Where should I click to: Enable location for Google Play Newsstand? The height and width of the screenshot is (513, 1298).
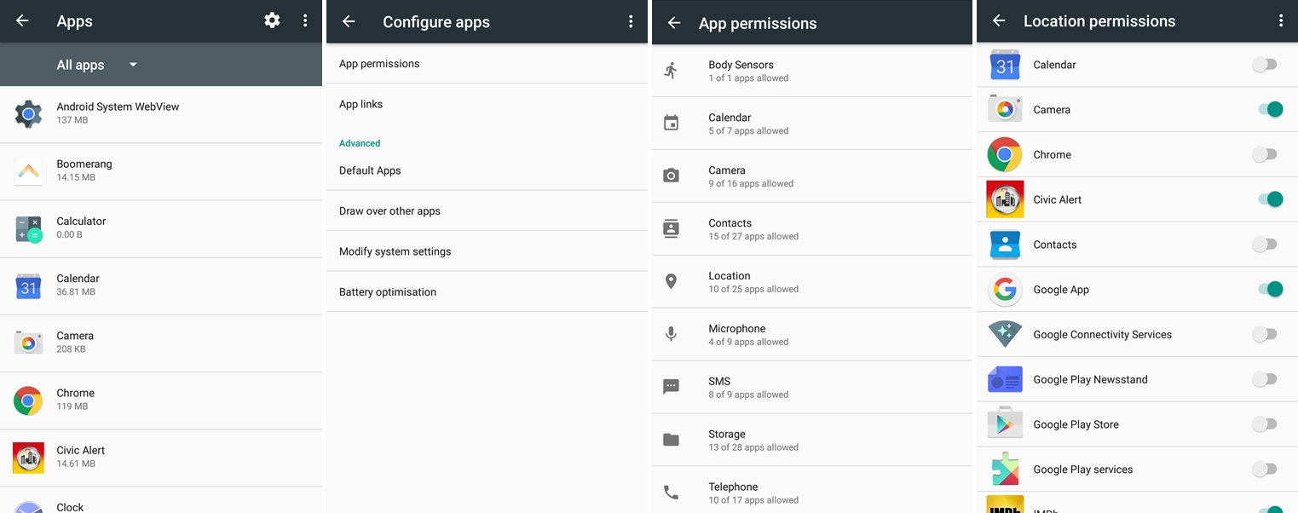coord(1265,379)
